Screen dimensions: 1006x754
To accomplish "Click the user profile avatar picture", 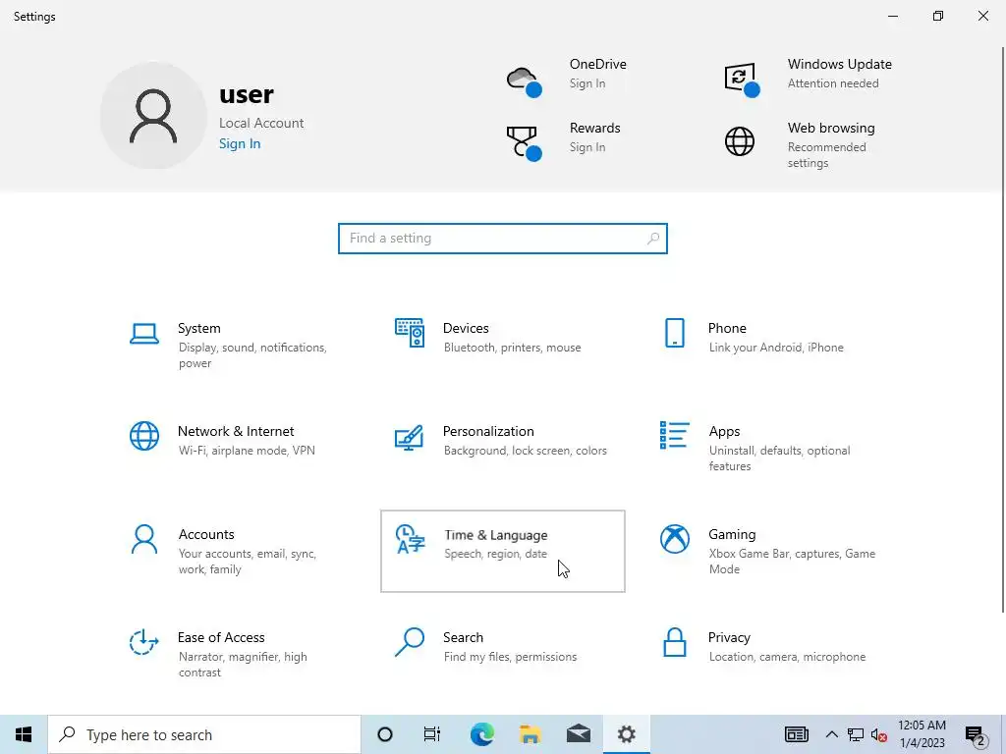I will (x=153, y=116).
